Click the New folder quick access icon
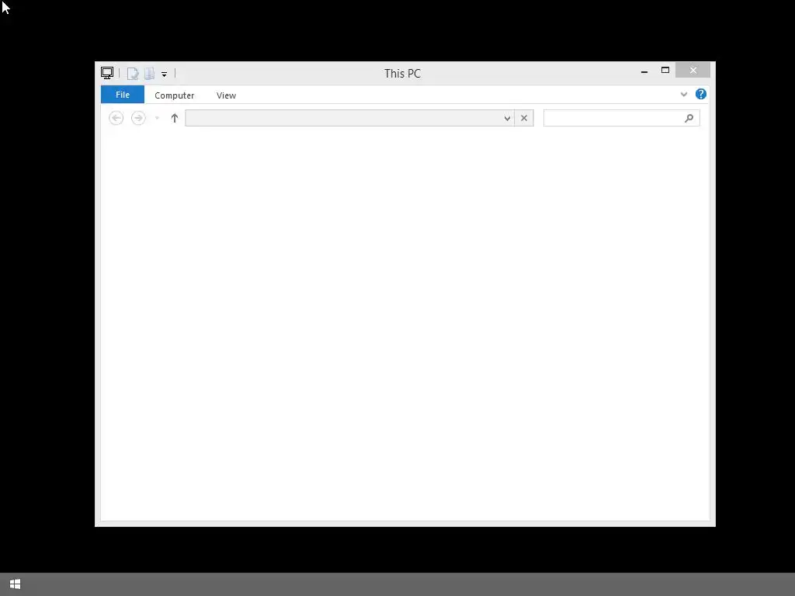 tap(150, 74)
